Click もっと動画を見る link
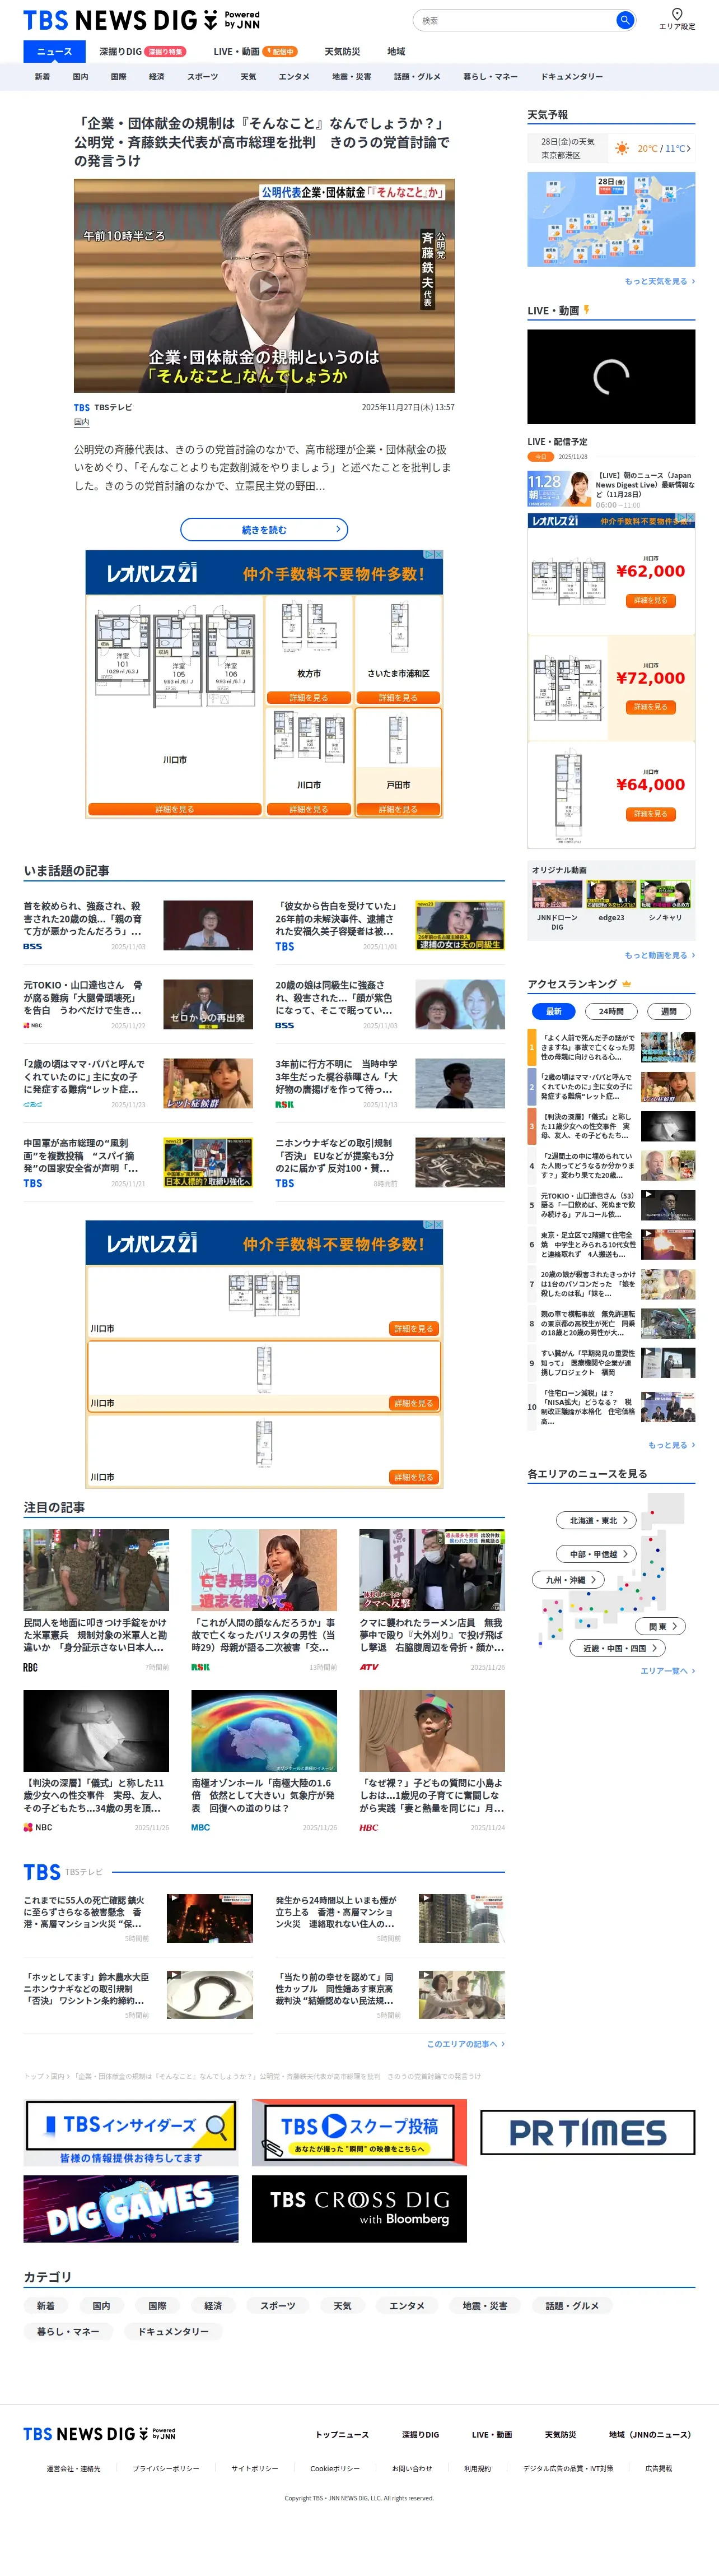 tap(659, 955)
